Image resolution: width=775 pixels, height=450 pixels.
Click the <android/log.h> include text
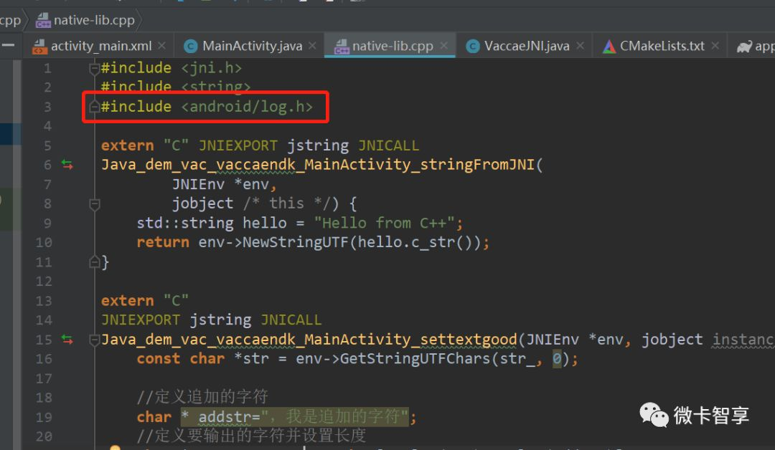[x=247, y=107]
